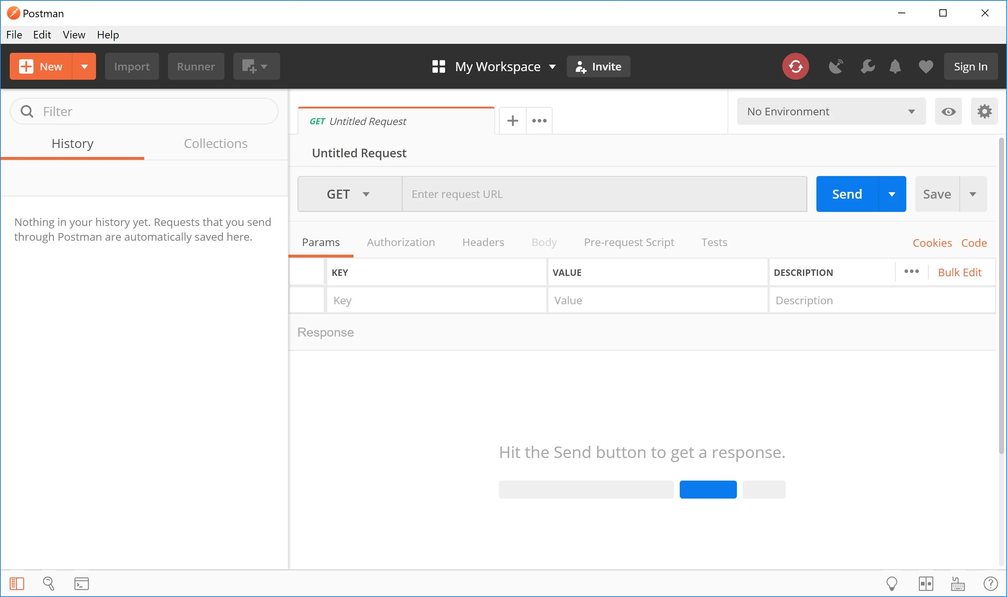
Task: Open keyboard shortcuts icon in status bar
Action: [957, 583]
